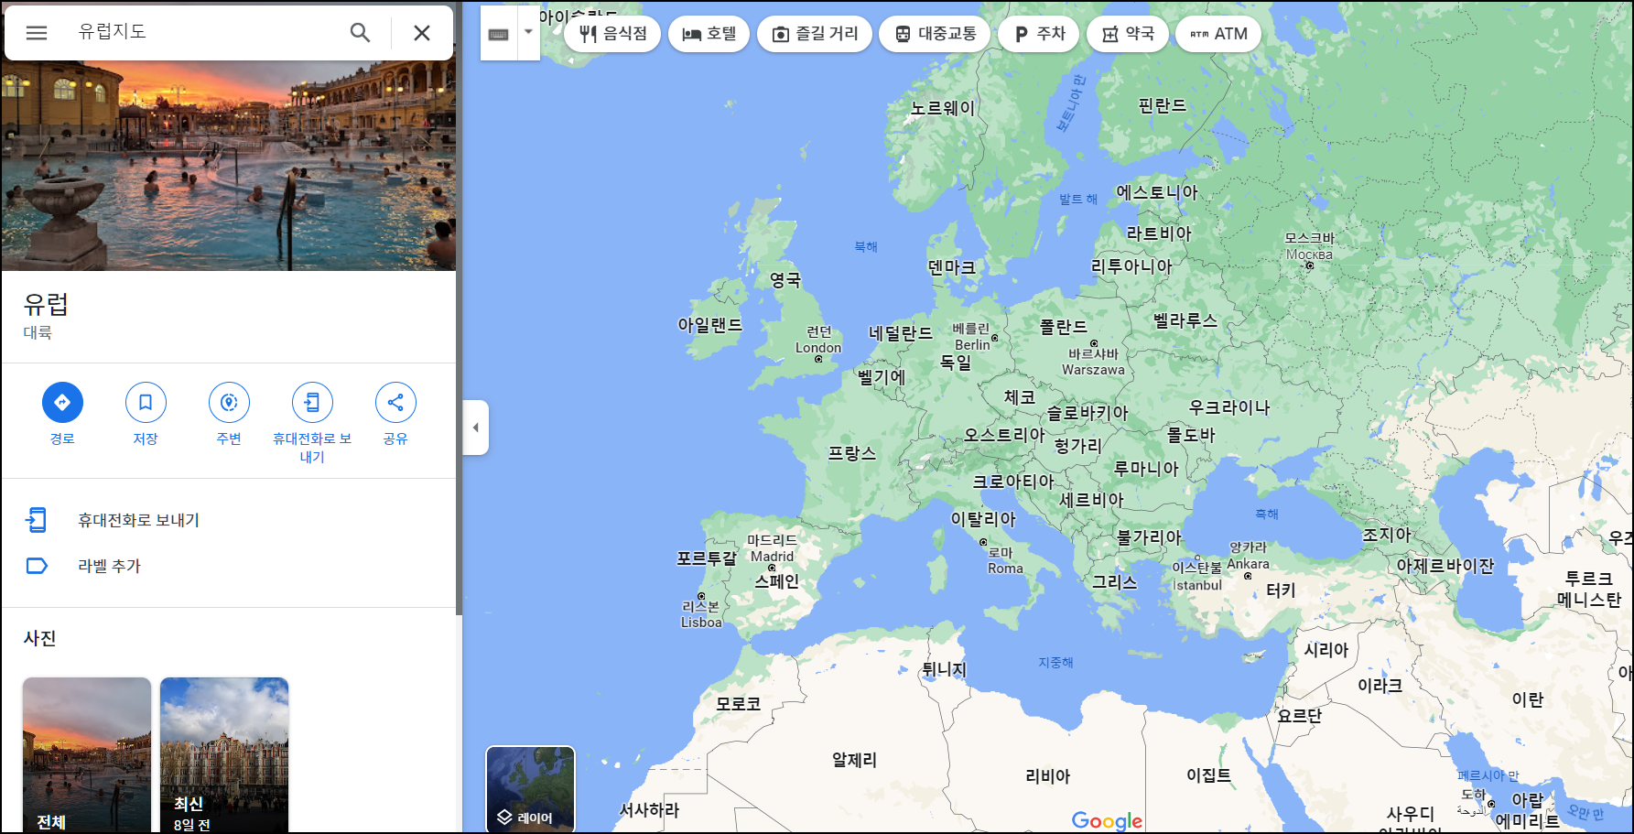
Task: Click the 흑해 Black Sea label
Action: 1267,514
